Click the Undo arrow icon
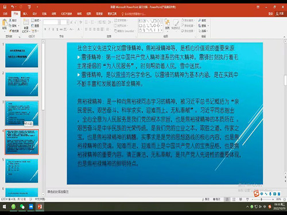The image size is (287, 215). 13,7
